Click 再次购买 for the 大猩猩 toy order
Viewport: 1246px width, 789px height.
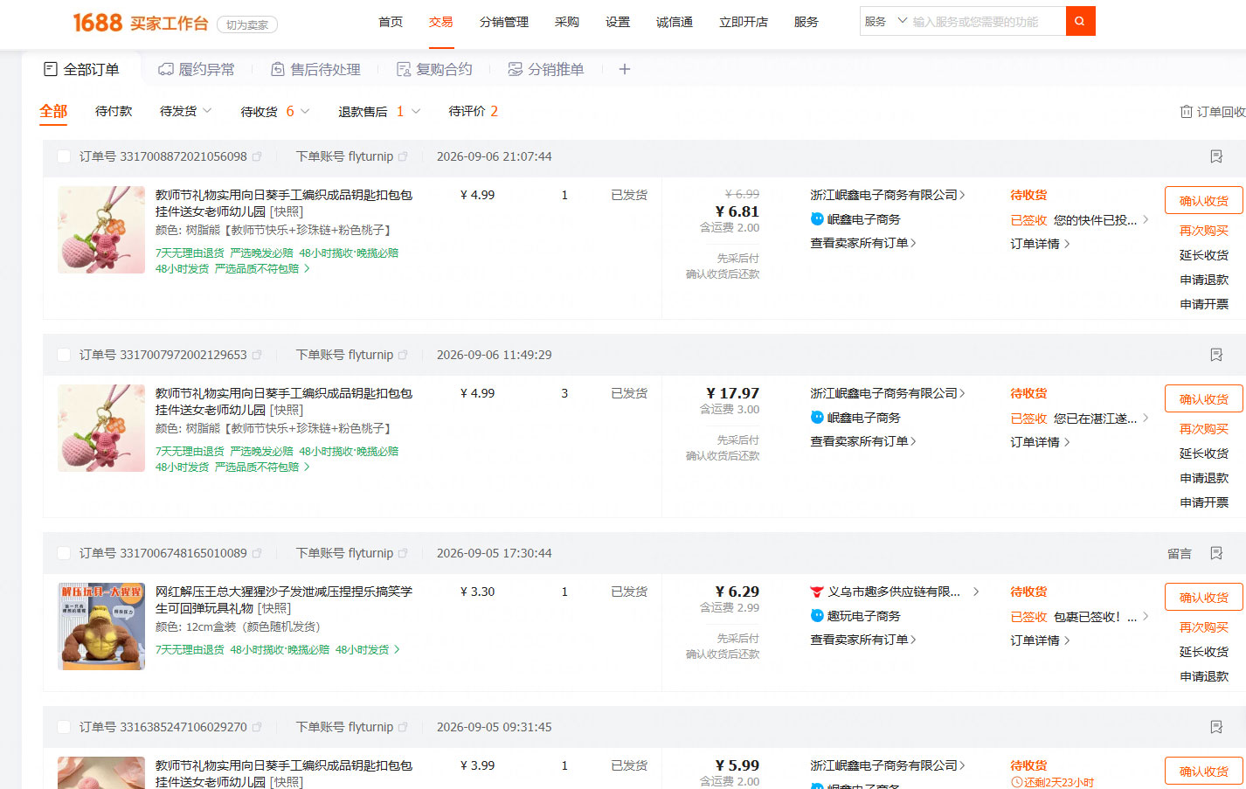point(1204,627)
